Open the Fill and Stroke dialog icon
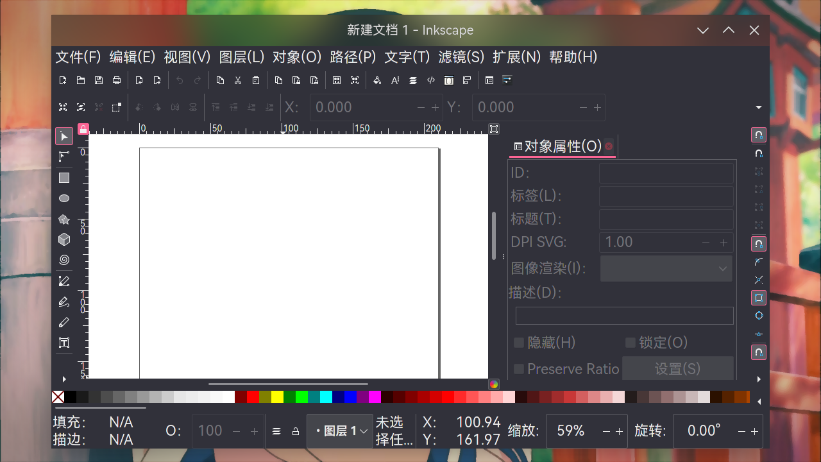The image size is (821, 462). tap(377, 80)
